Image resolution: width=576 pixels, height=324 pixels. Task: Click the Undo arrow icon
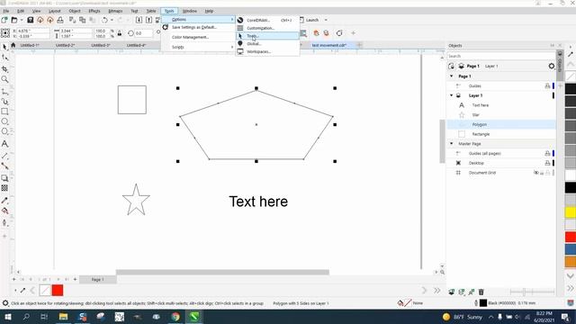[105, 20]
